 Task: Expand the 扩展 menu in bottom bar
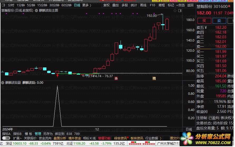click(x=17, y=138)
